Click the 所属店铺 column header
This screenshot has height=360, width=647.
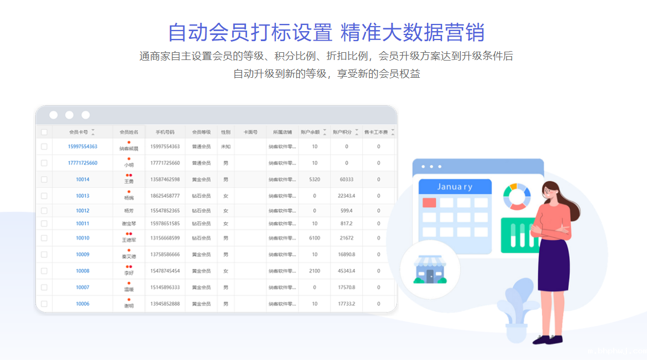click(x=282, y=132)
